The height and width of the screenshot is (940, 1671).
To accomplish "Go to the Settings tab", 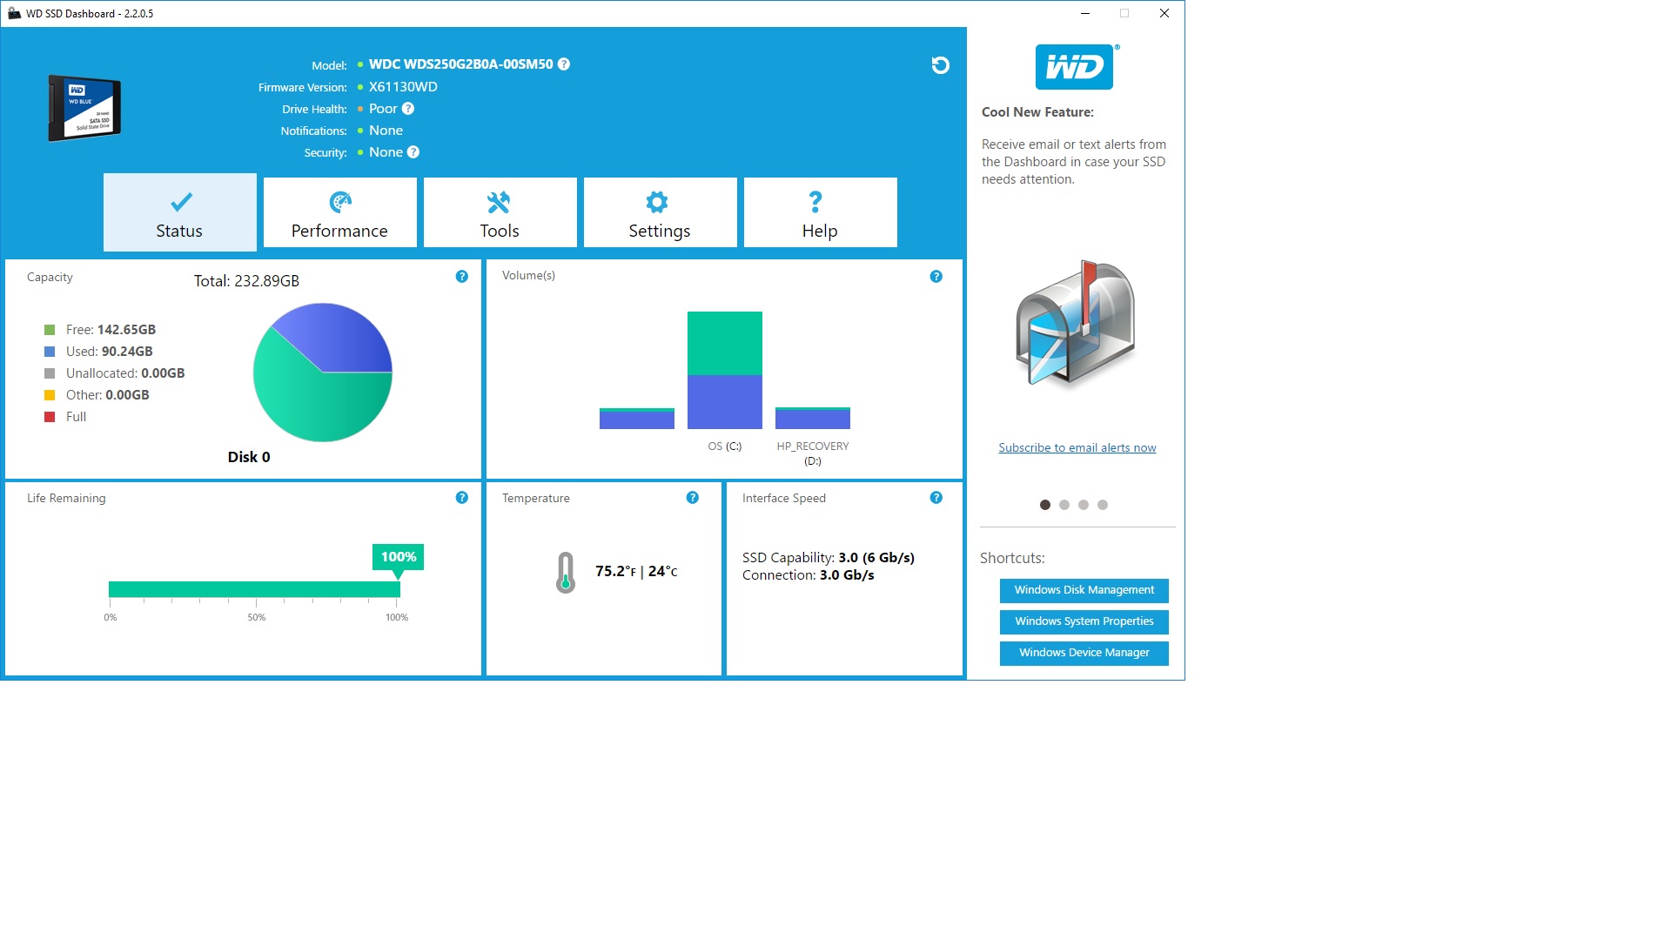I will coord(660,213).
